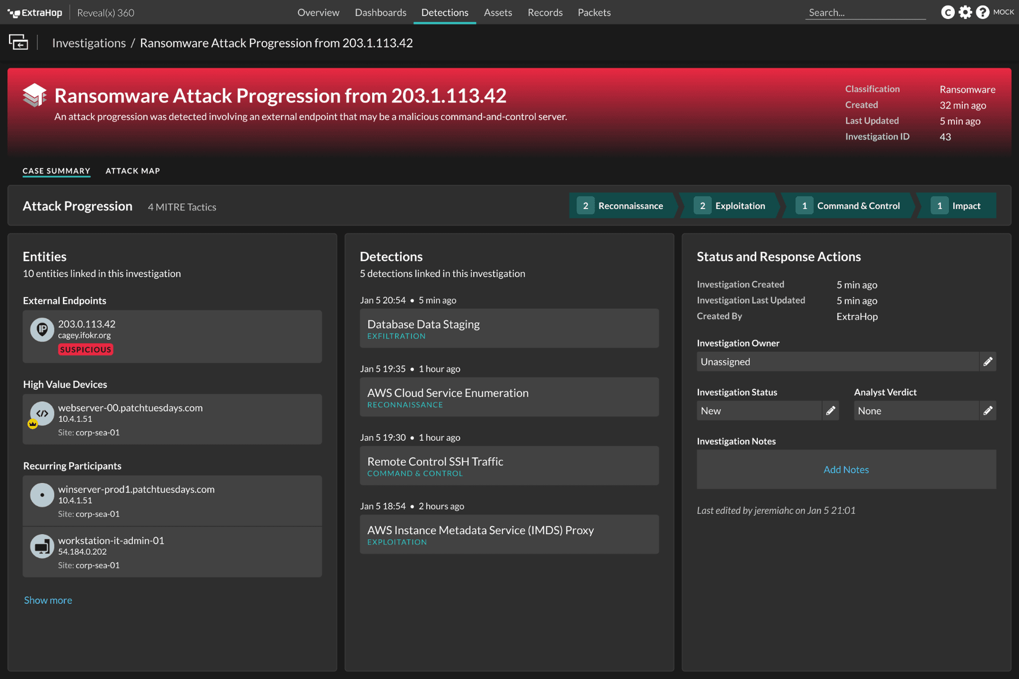
Task: Click the investigations panel back icon
Action: tap(19, 42)
